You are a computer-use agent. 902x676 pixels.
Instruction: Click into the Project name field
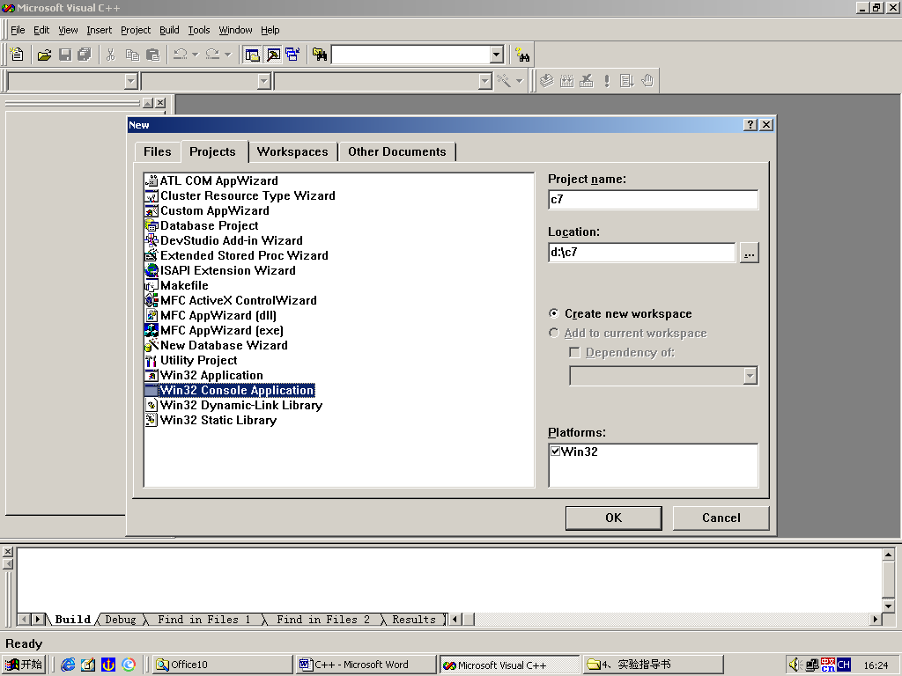[652, 200]
